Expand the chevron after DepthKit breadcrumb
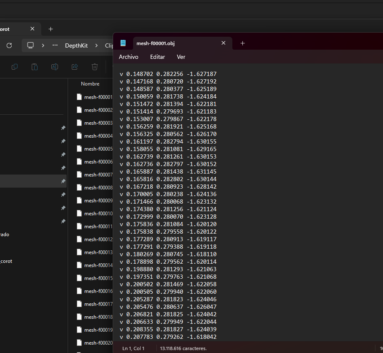The image size is (383, 353). (96, 45)
